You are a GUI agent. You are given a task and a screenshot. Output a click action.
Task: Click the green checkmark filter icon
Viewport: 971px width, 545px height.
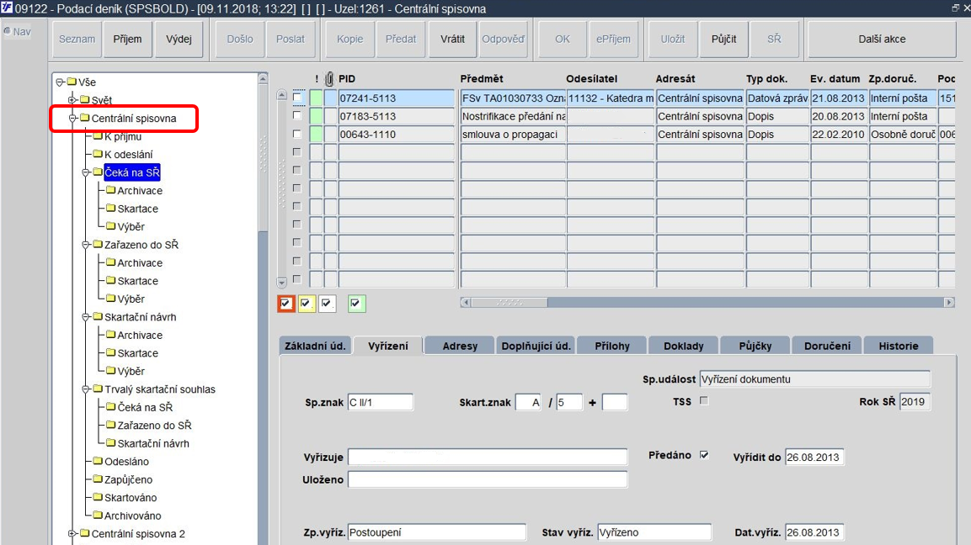click(356, 303)
